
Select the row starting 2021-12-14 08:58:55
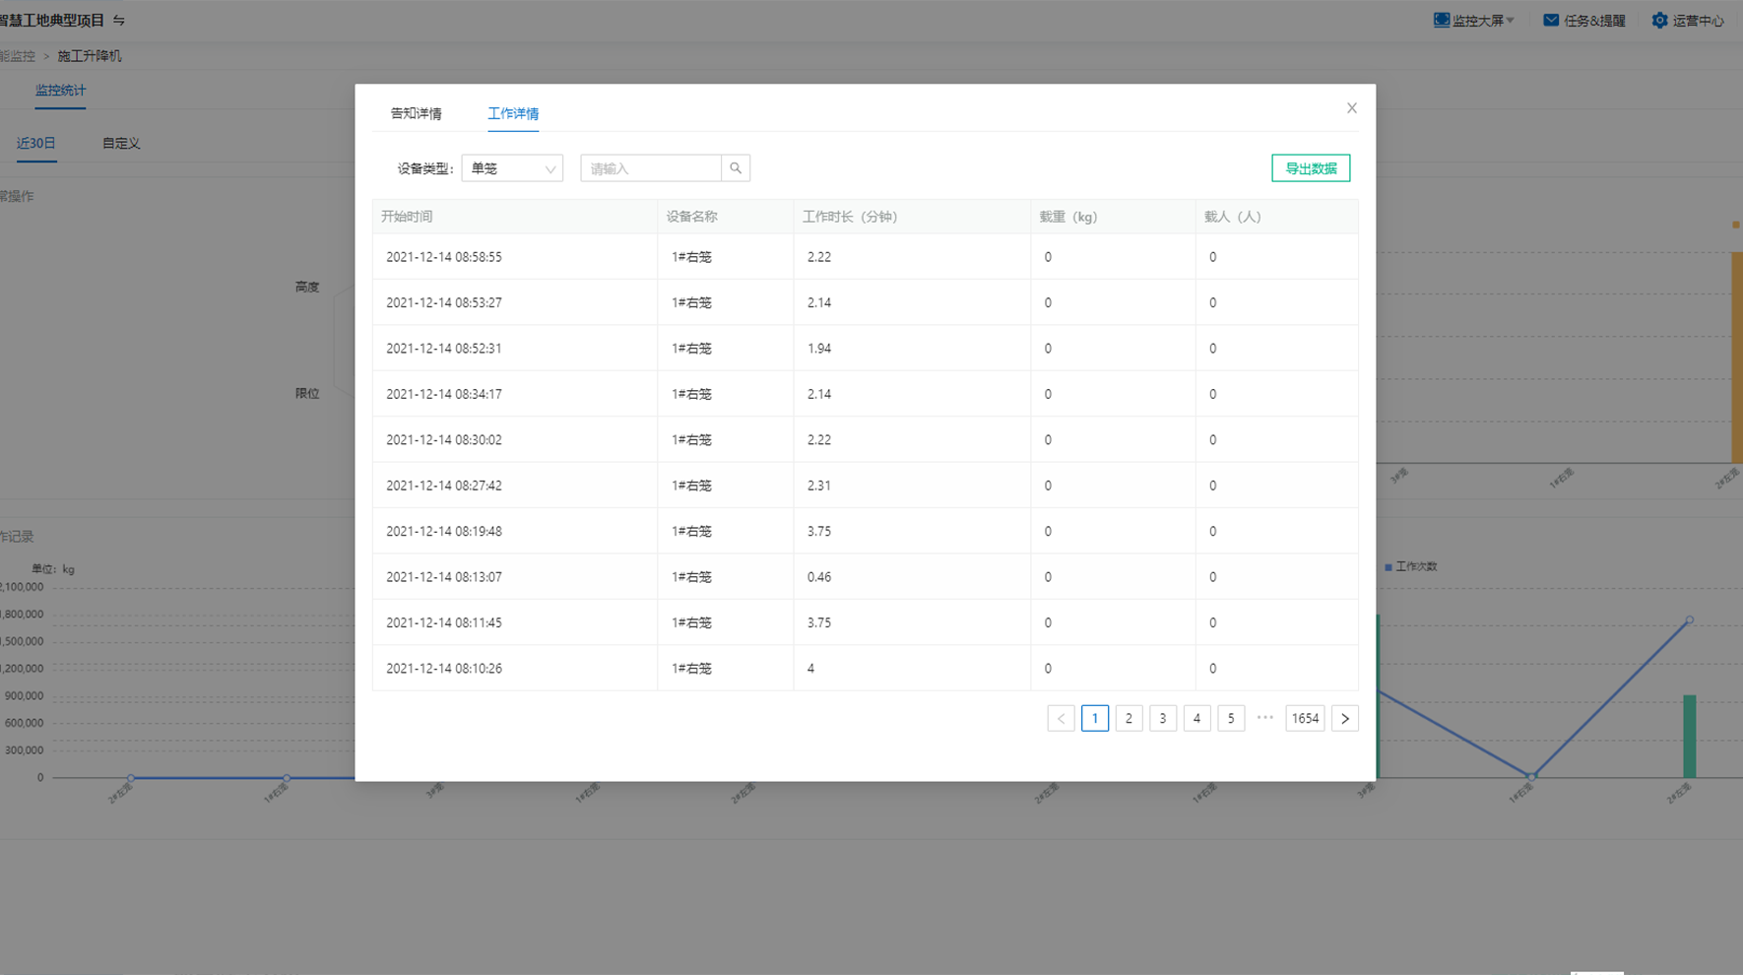click(x=866, y=257)
